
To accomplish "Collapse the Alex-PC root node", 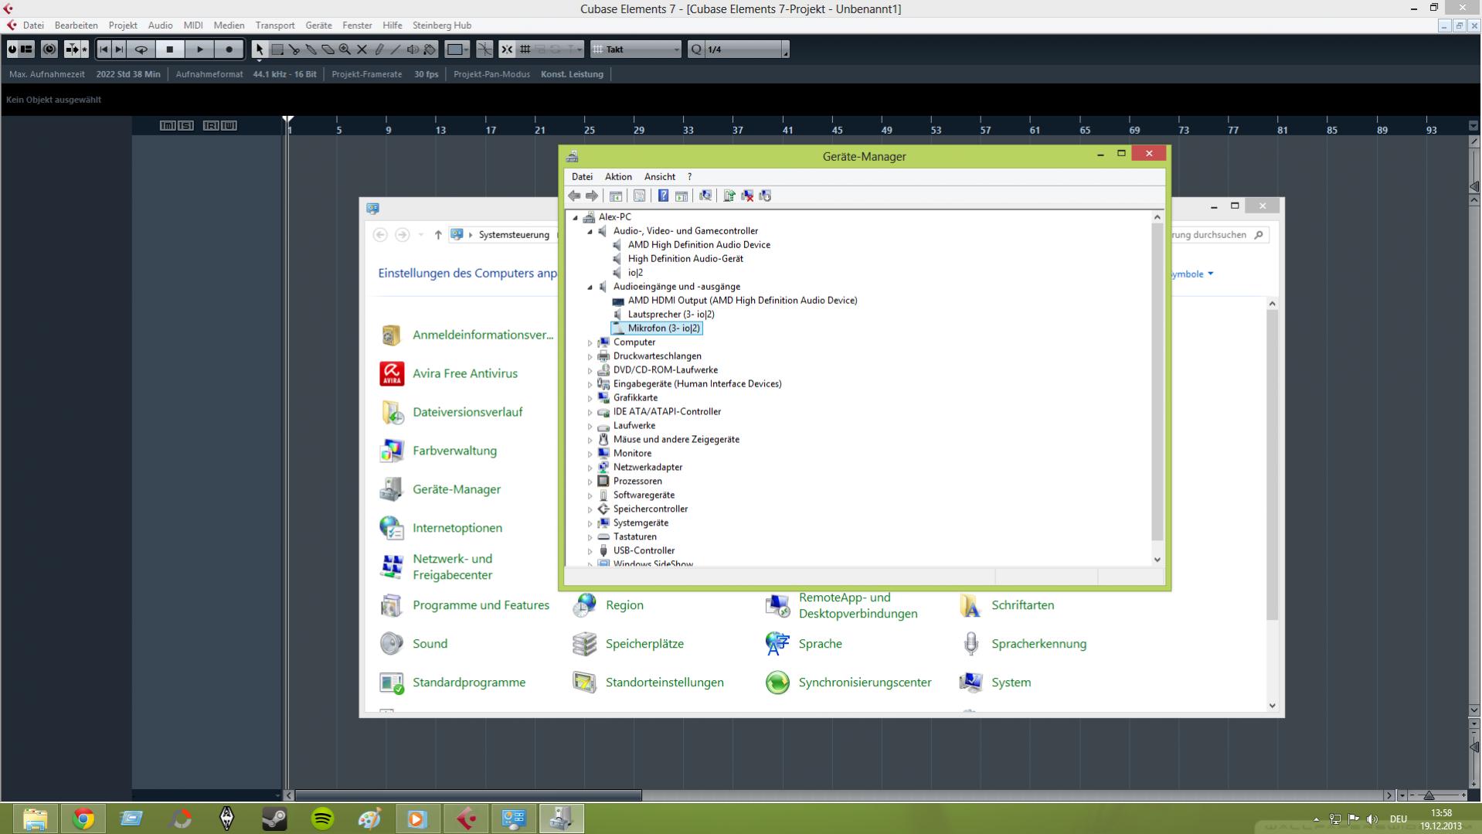I will [x=576, y=217].
